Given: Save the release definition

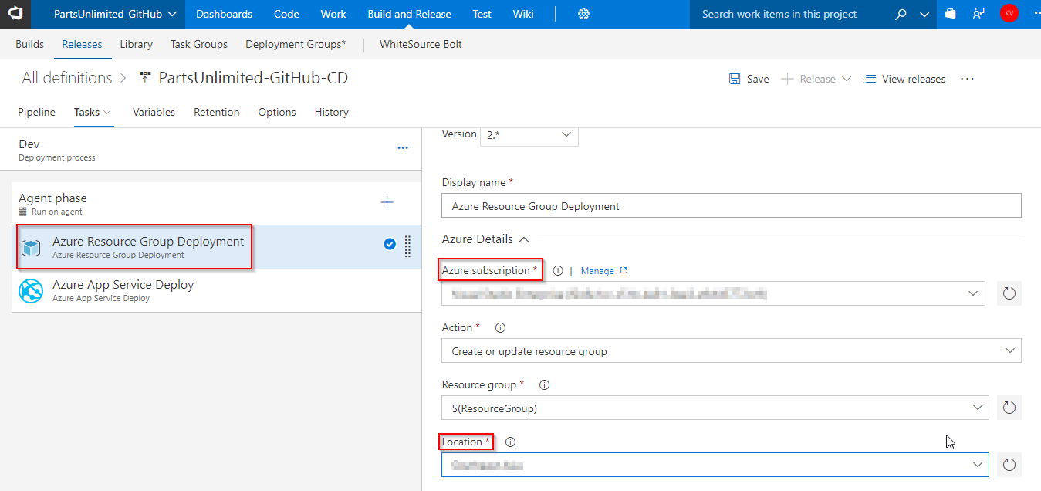Looking at the screenshot, I should point(749,79).
